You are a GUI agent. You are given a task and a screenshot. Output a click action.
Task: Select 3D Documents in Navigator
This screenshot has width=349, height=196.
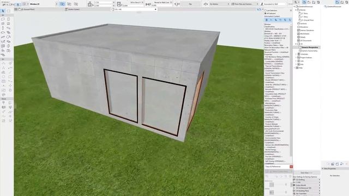pyautogui.click(x=304, y=41)
